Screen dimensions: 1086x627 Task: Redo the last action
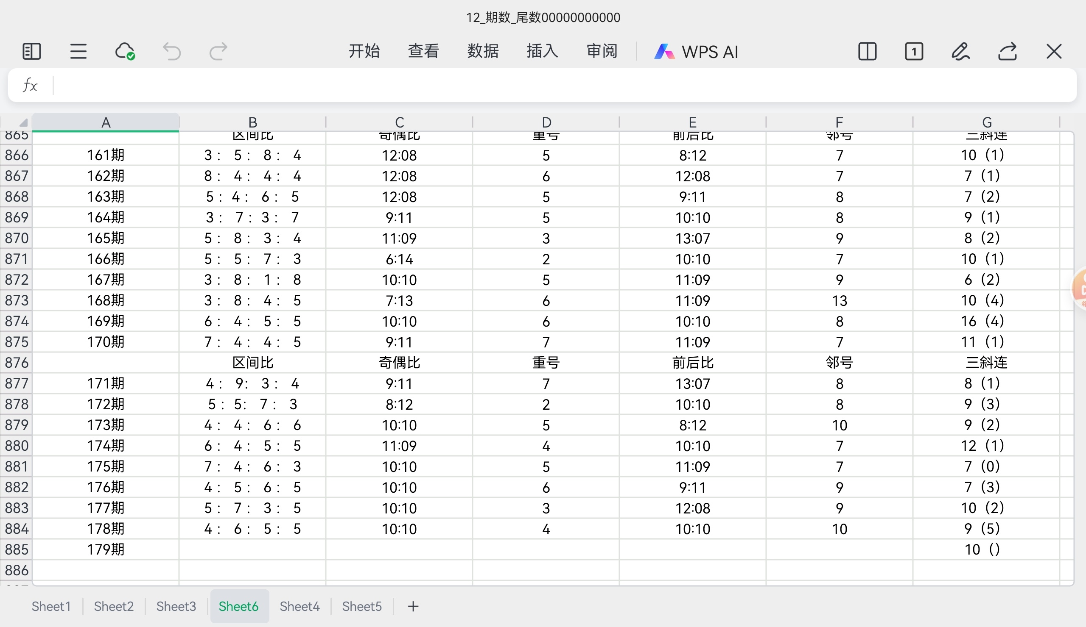218,52
